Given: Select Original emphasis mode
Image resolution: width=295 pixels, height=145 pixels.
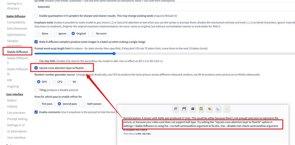Looking at the screenshot, I should click(79, 34).
